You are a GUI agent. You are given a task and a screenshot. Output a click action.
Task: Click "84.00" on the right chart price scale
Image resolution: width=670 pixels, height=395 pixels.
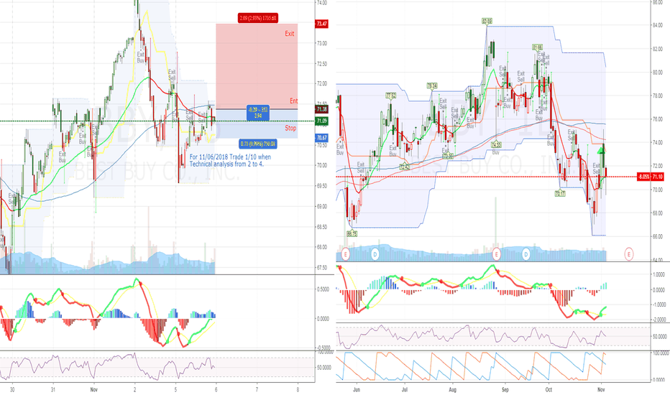point(657,25)
